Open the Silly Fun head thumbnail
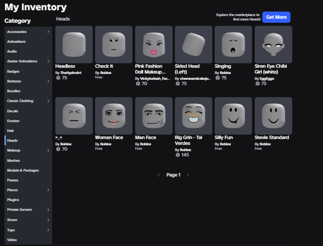 click(x=233, y=116)
